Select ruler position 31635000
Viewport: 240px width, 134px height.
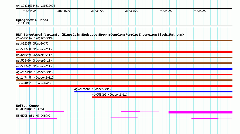(200, 11)
